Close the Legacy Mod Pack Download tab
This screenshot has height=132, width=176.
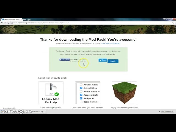[x=21, y=20]
